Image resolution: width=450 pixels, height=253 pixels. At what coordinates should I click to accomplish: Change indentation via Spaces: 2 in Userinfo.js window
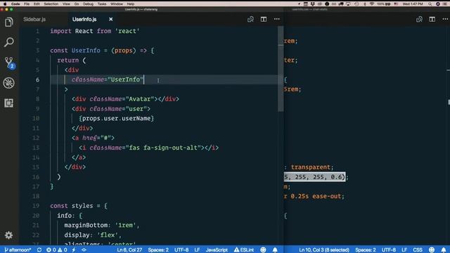tap(158, 250)
